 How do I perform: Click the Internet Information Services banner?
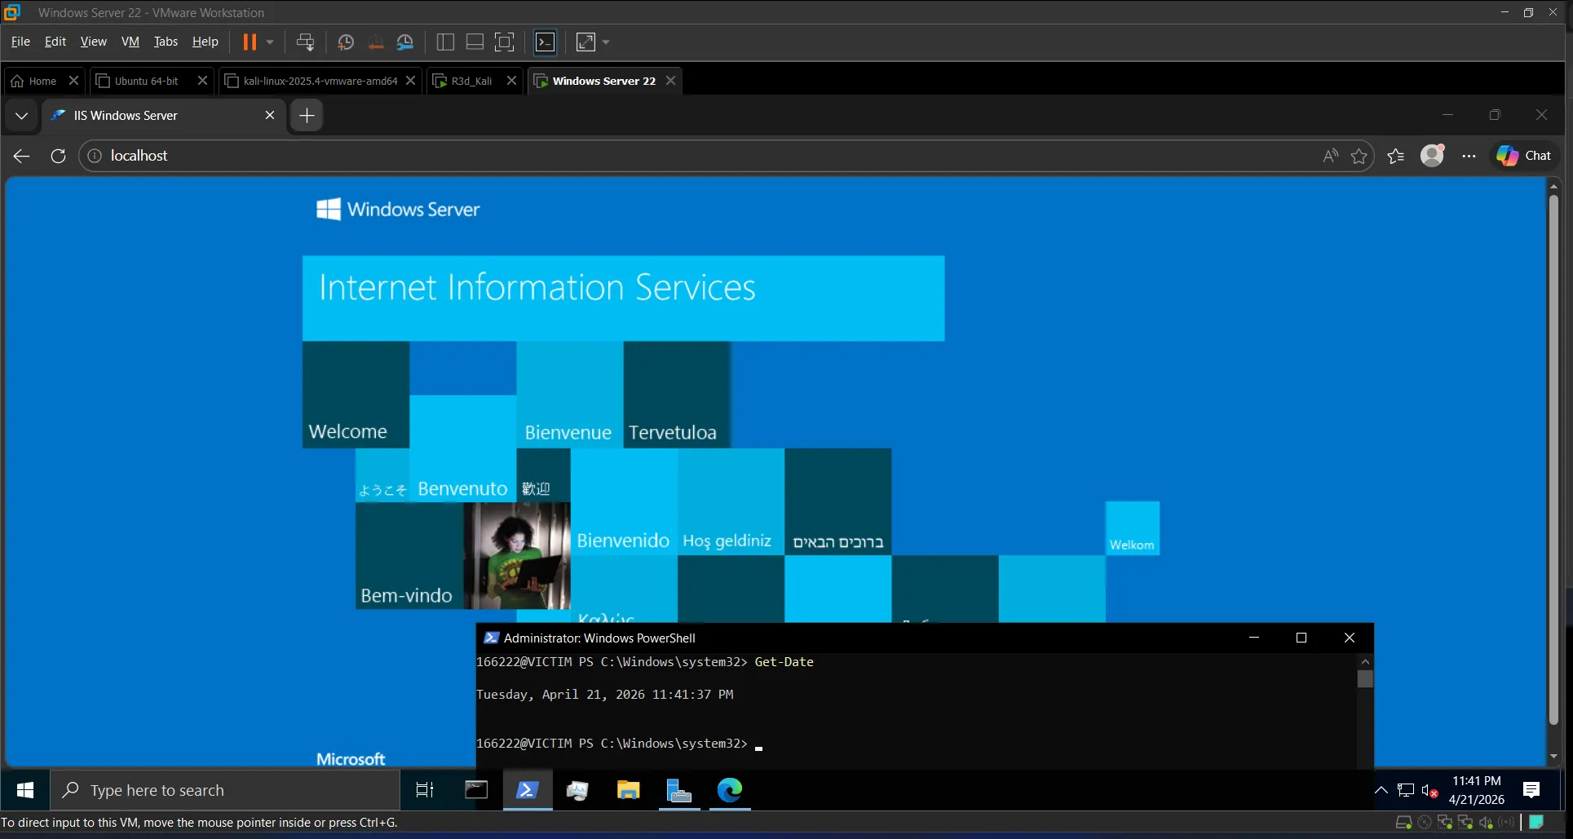[x=623, y=298]
